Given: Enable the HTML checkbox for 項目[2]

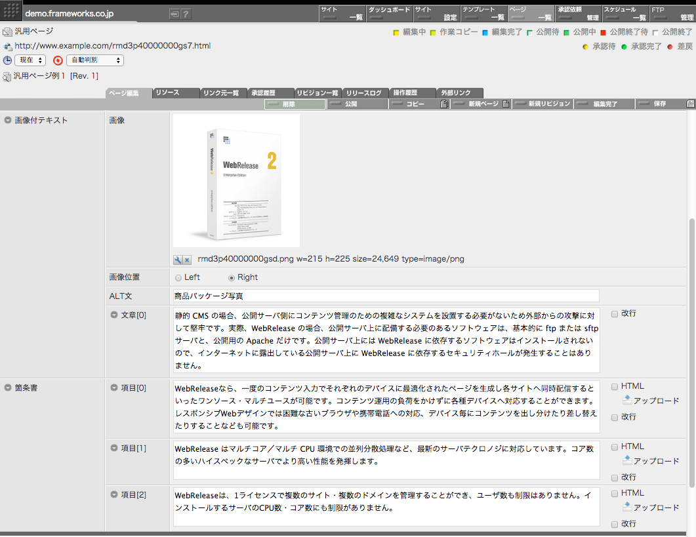Looking at the screenshot, I should tap(615, 494).
